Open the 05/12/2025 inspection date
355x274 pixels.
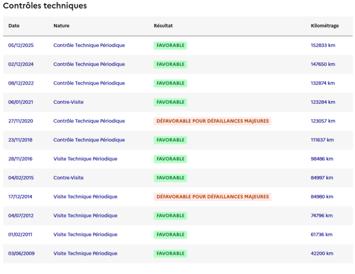click(x=21, y=45)
